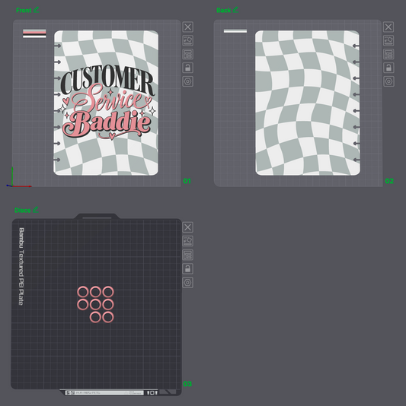Edit the Front plate name via pencil icon
The image size is (406, 406).
pyautogui.click(x=37, y=10)
